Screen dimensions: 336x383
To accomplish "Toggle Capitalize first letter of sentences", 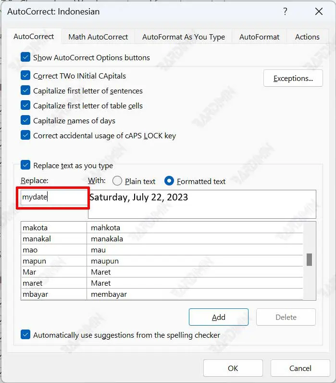I will (25, 91).
